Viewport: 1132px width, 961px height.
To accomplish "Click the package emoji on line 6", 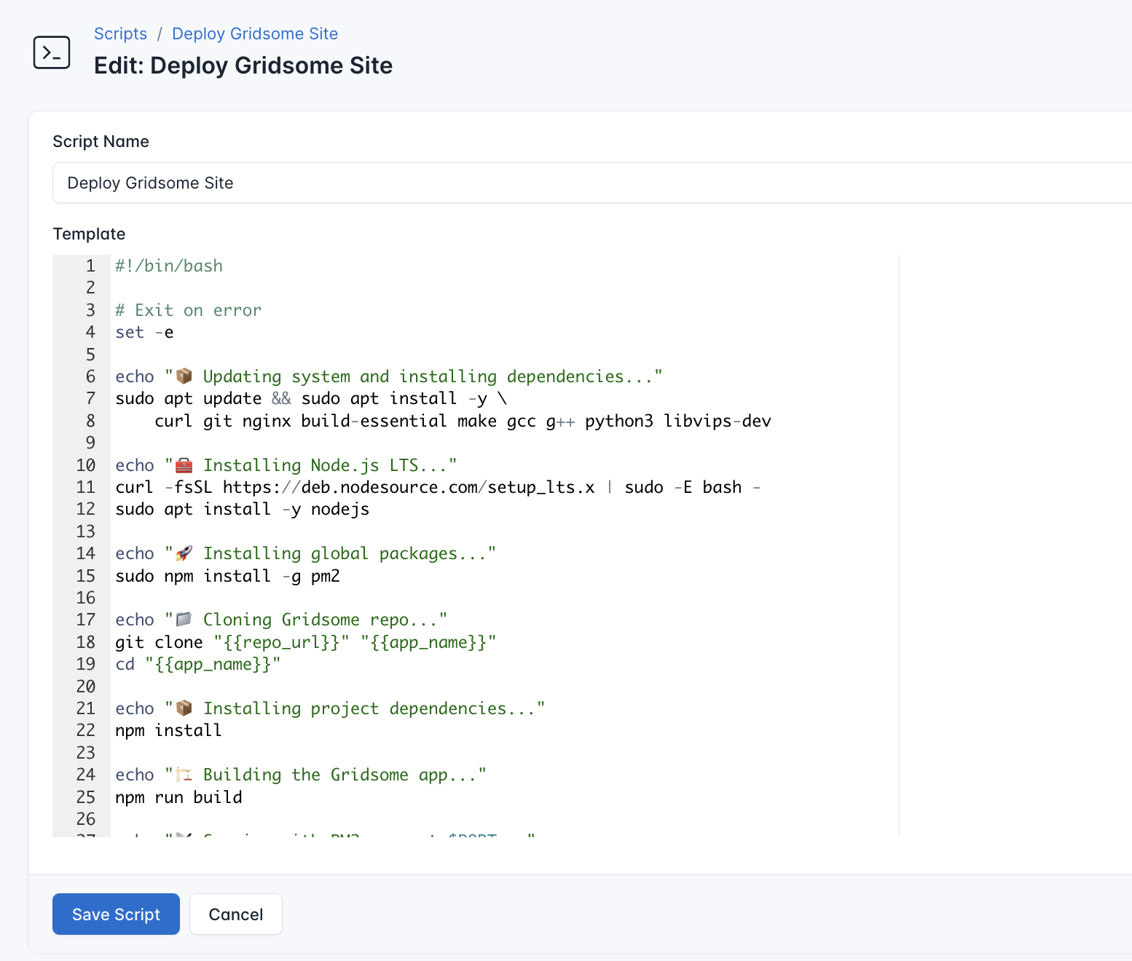I will [x=184, y=376].
